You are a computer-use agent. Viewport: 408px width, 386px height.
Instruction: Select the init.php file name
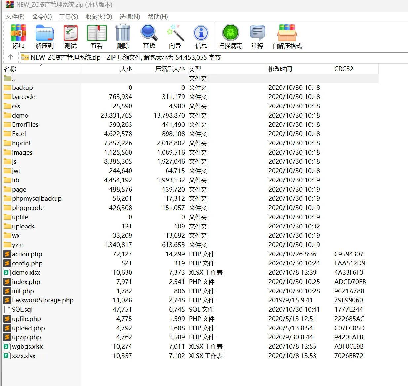(23, 291)
